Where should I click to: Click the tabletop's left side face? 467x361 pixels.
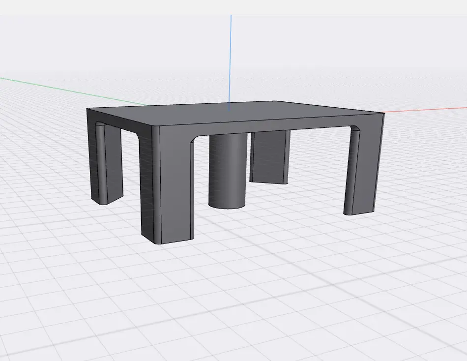tap(118, 120)
